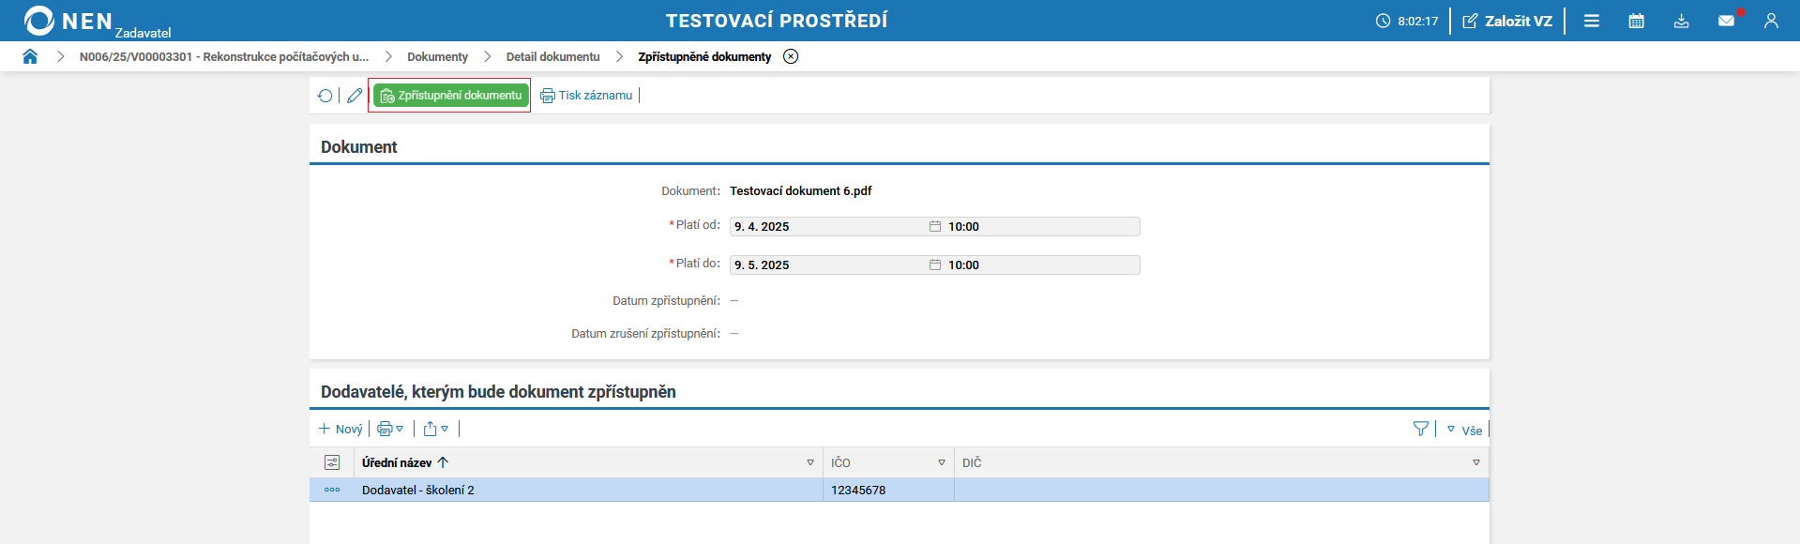Click the refresh record icon
Image resolution: width=1800 pixels, height=544 pixels.
click(x=325, y=96)
